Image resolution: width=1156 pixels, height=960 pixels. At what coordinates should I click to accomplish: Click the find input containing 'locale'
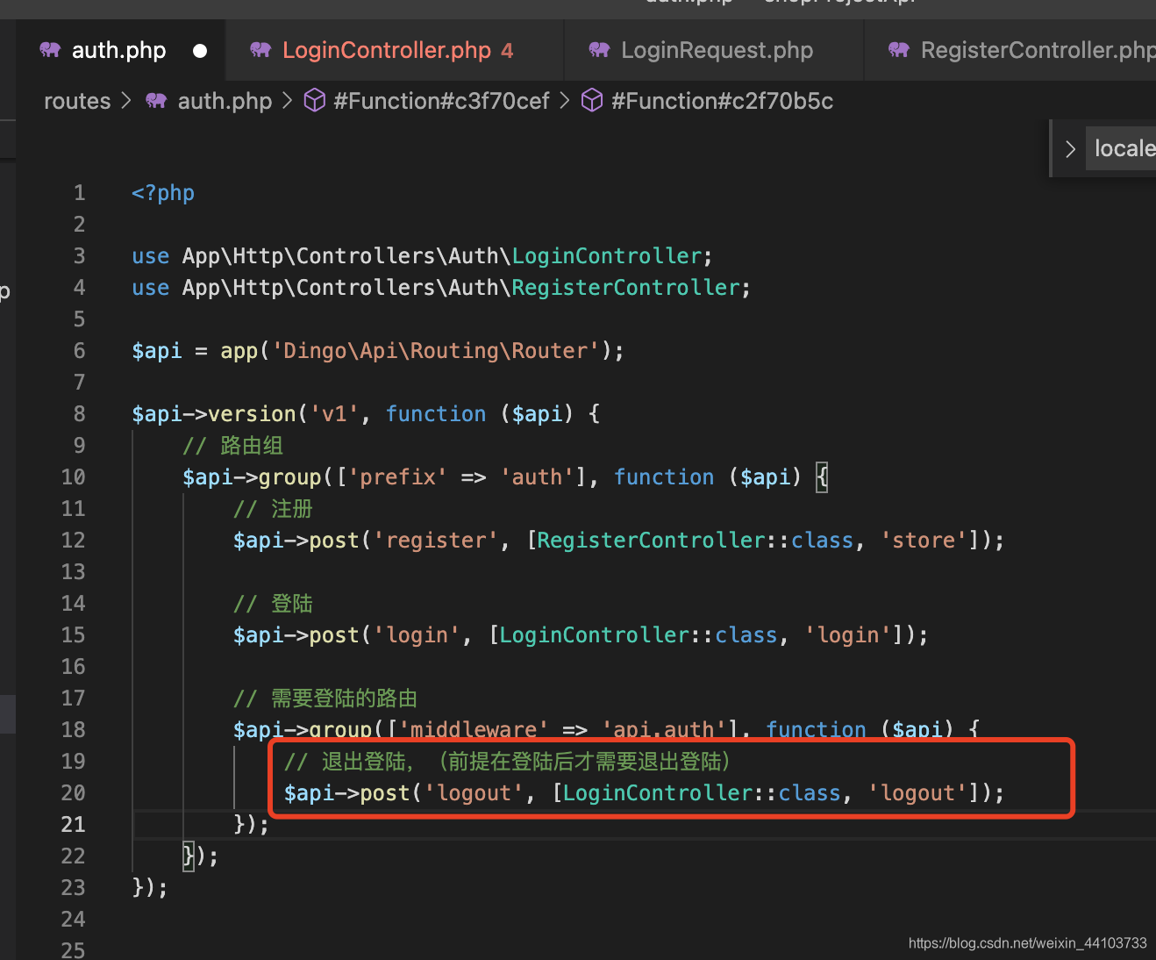pos(1122,148)
